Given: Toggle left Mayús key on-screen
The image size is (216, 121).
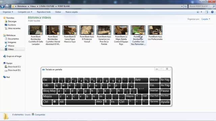Looking at the screenshot, I should coord(51,96).
